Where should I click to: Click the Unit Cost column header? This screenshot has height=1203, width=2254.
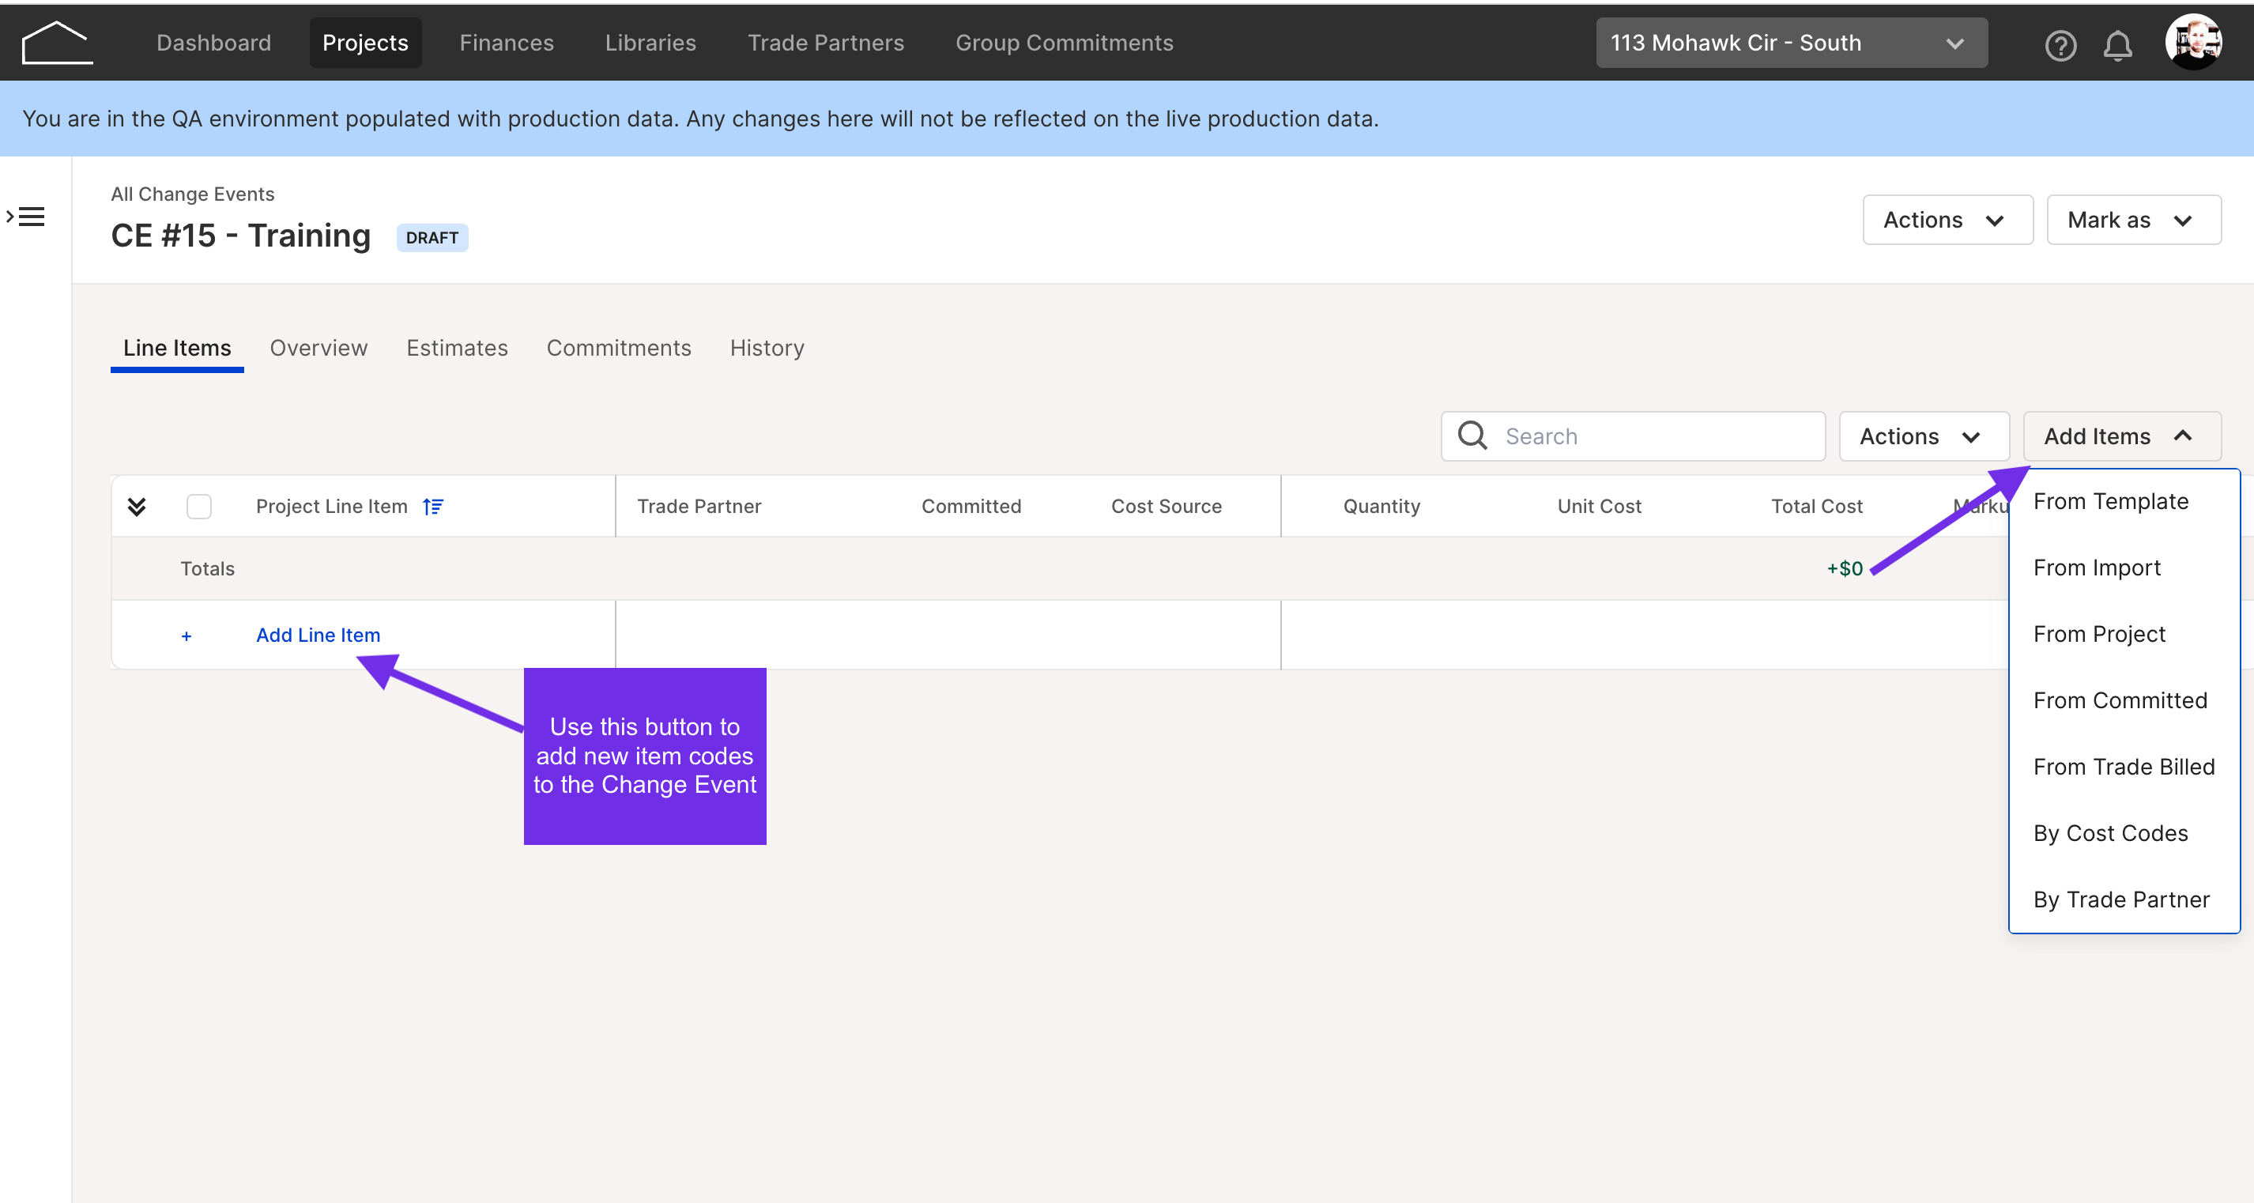click(x=1599, y=507)
